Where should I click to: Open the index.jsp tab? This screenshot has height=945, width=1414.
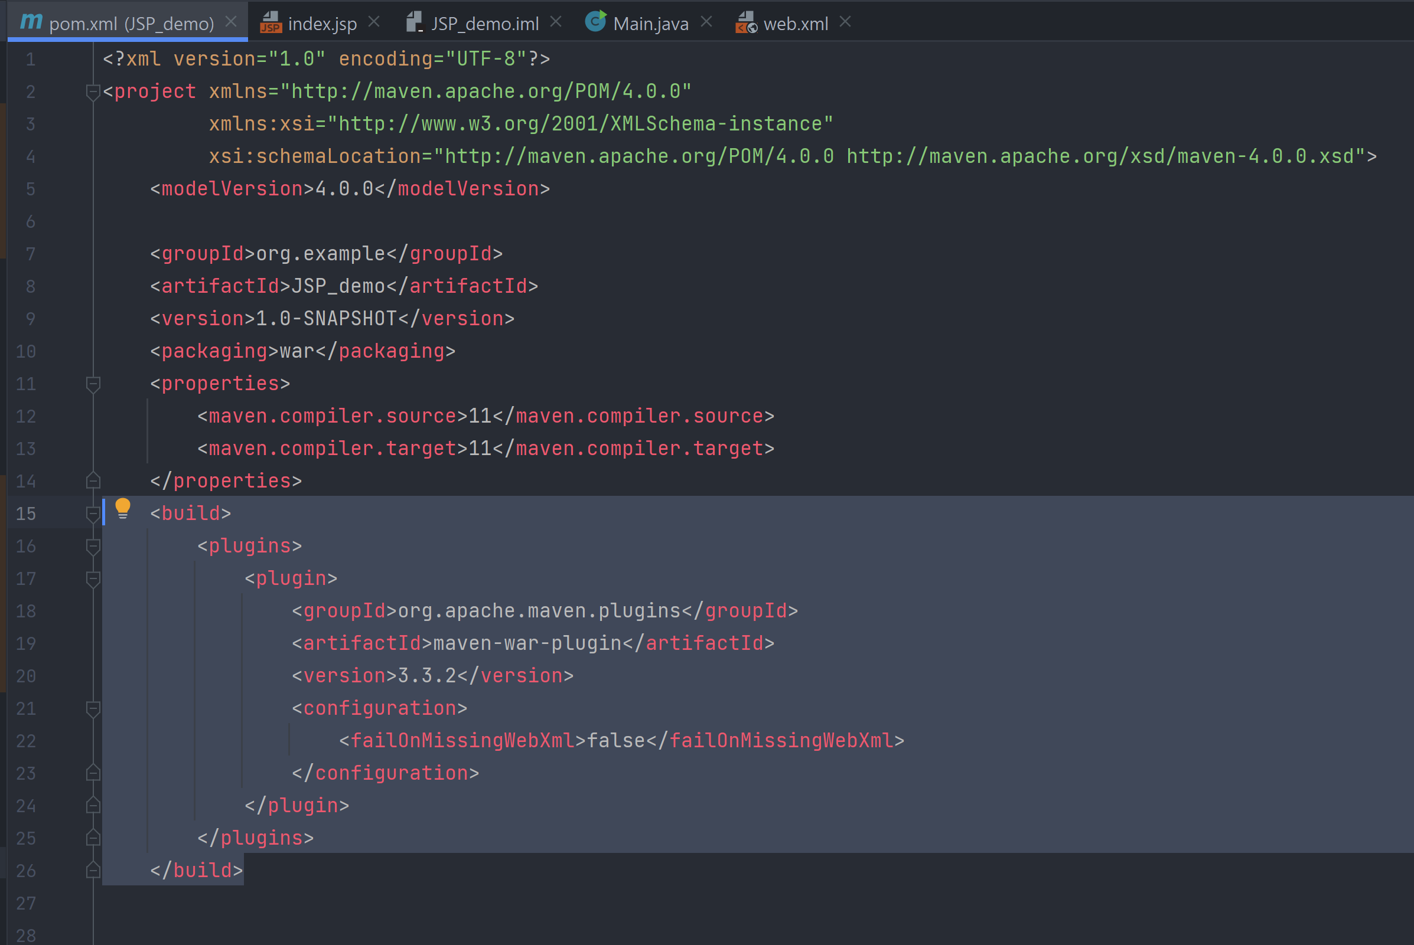click(322, 24)
